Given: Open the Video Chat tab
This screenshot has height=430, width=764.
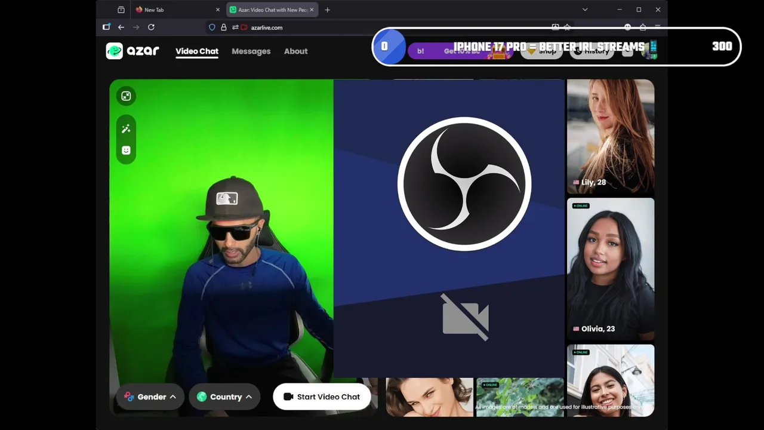Looking at the screenshot, I should click(x=197, y=51).
